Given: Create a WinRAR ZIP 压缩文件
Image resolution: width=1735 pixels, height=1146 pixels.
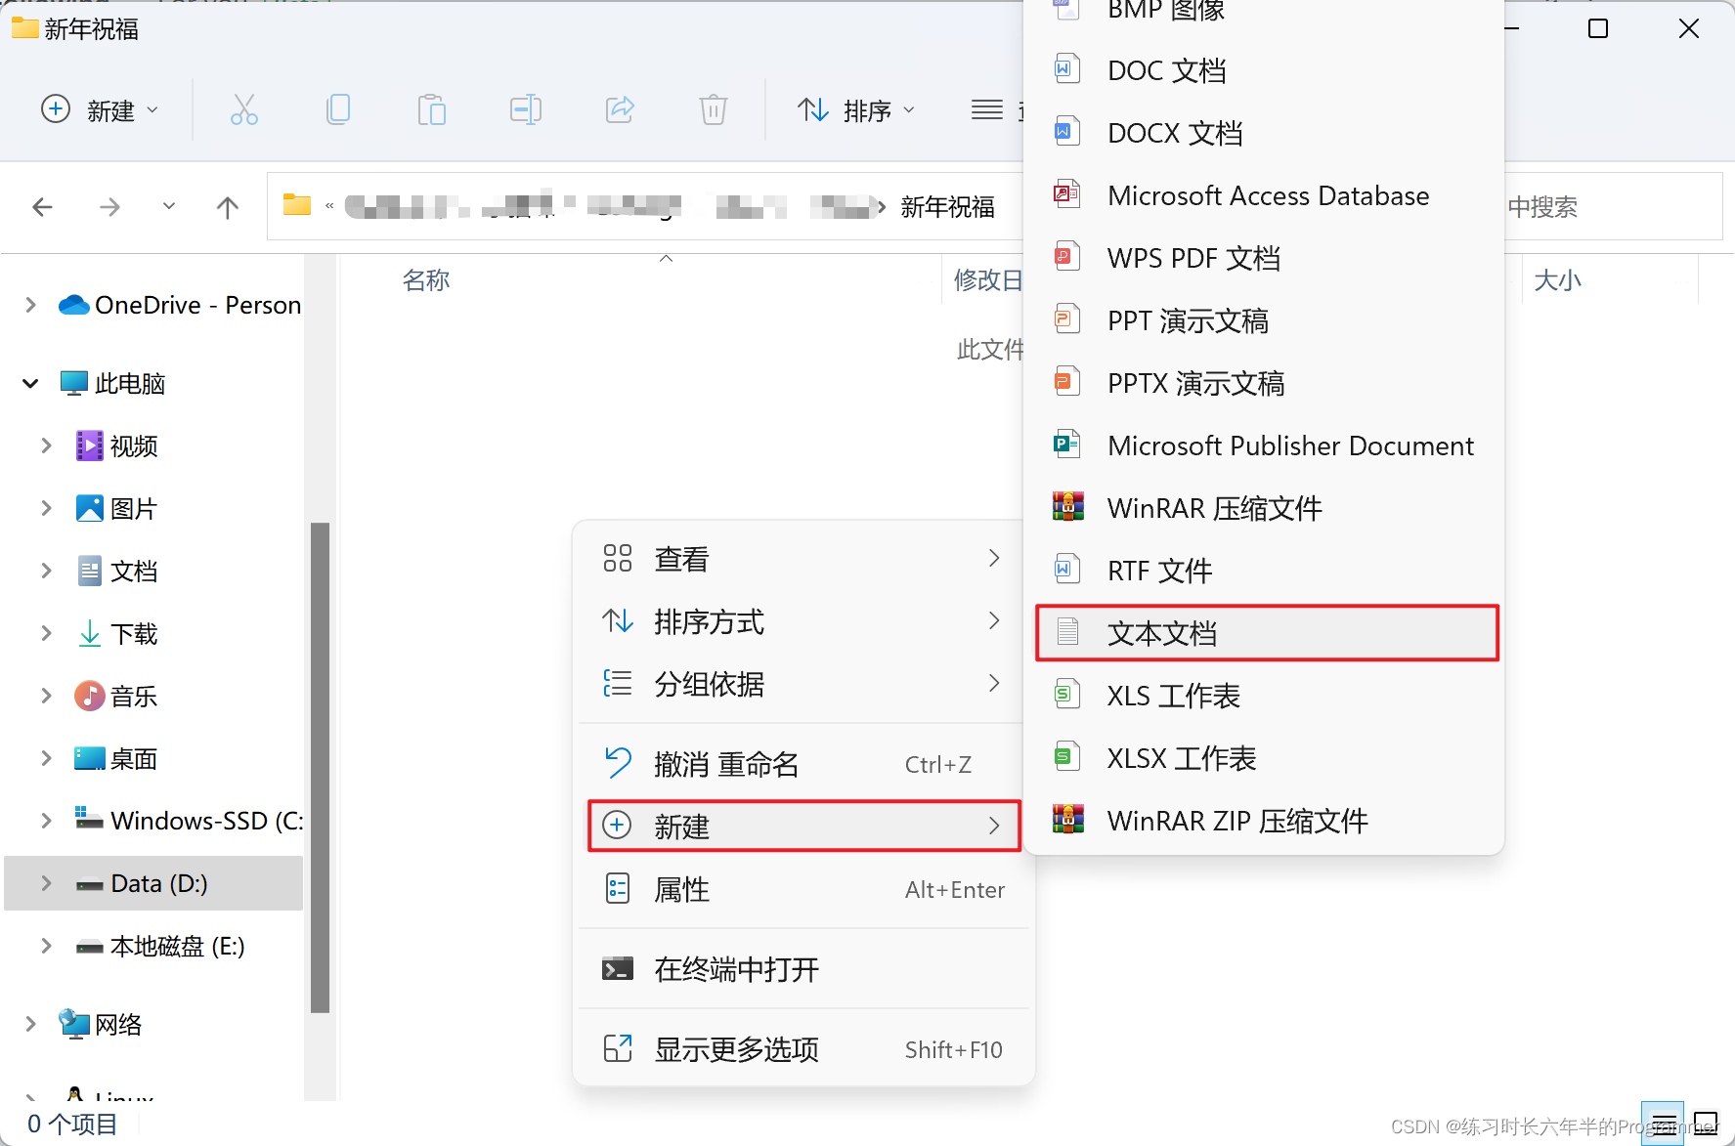Looking at the screenshot, I should [x=1266, y=821].
